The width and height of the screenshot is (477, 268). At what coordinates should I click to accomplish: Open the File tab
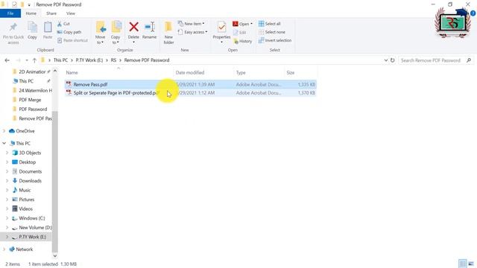click(10, 13)
